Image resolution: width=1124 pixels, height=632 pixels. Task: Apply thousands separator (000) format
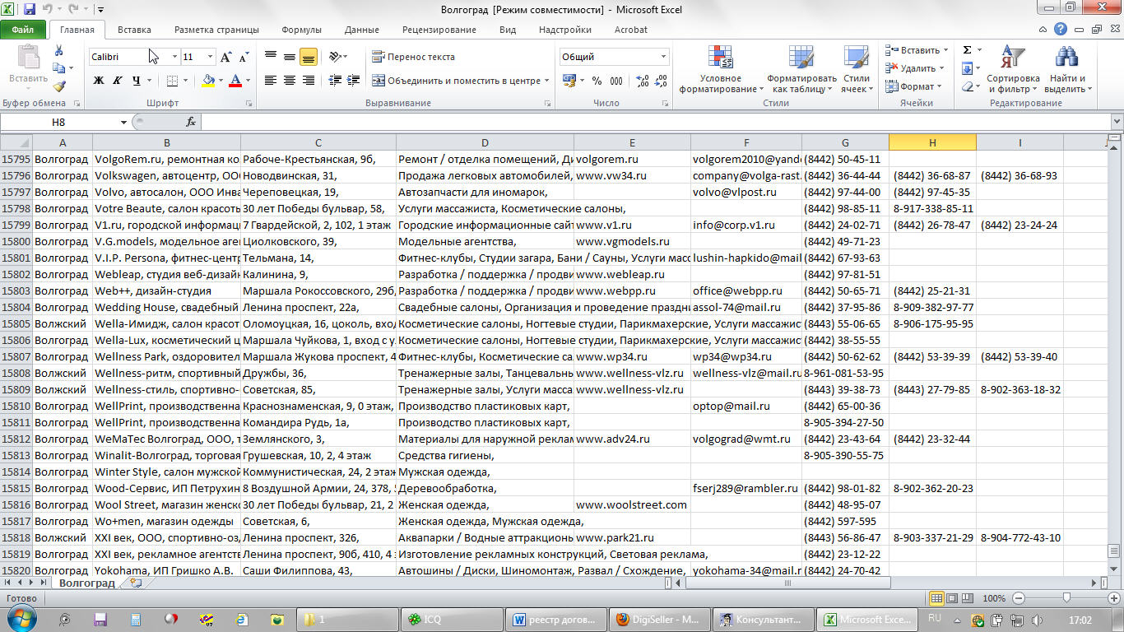click(617, 81)
